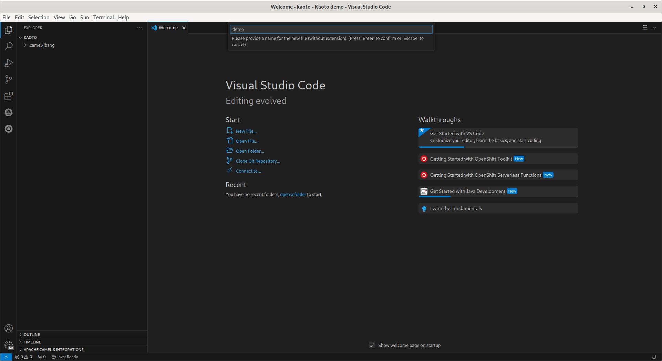This screenshot has height=361, width=662.
Task: Show errors and warnings in status bar
Action: tap(24, 357)
